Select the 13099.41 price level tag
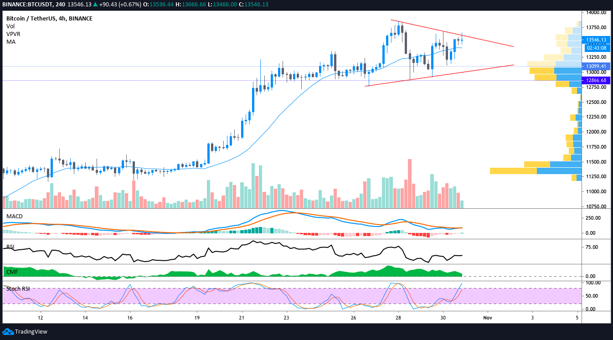 click(x=596, y=66)
